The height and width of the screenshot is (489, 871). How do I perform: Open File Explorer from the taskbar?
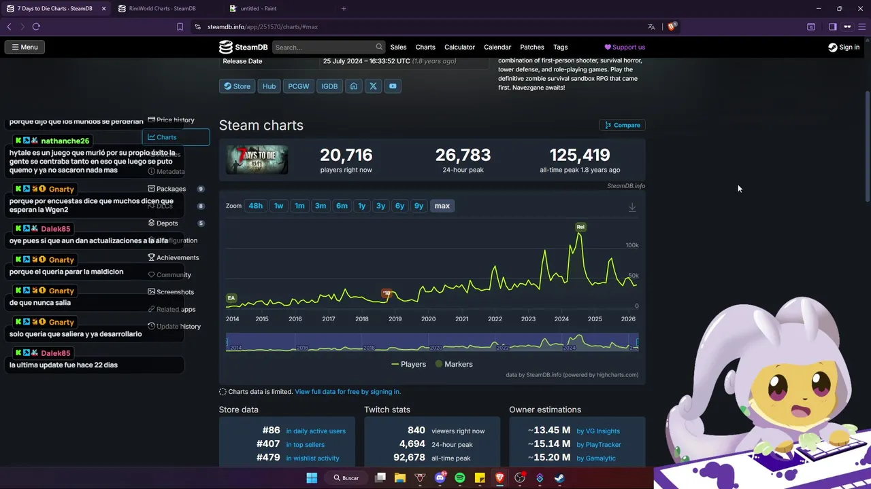pyautogui.click(x=400, y=478)
